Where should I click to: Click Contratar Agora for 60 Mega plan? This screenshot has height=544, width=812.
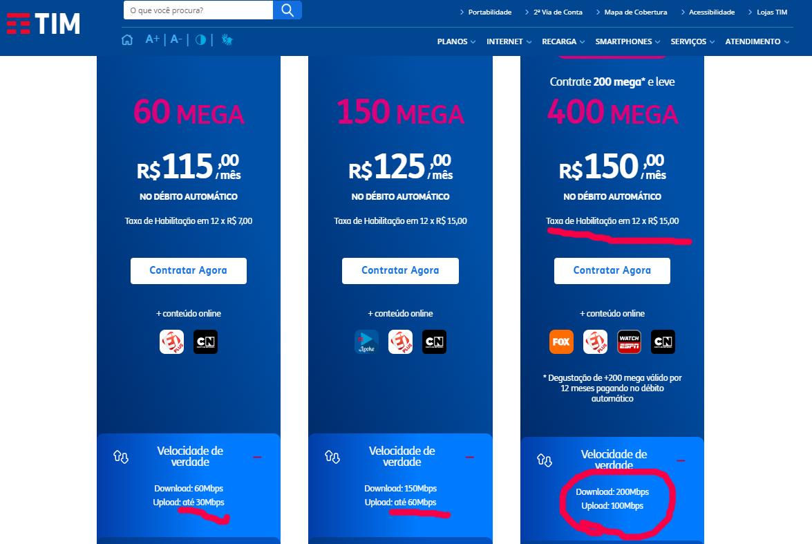[x=189, y=270]
